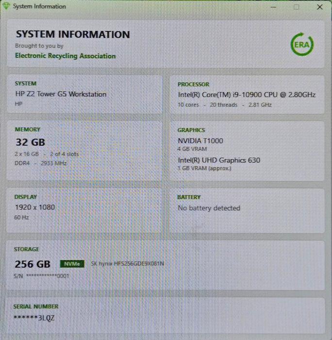Click the STORAGE section label
Viewport: 332px width, 340px height.
click(26, 249)
